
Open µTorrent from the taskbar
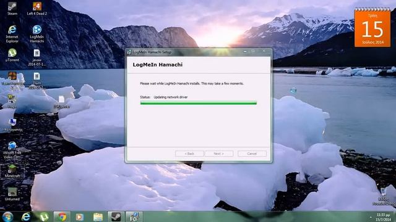44,216
